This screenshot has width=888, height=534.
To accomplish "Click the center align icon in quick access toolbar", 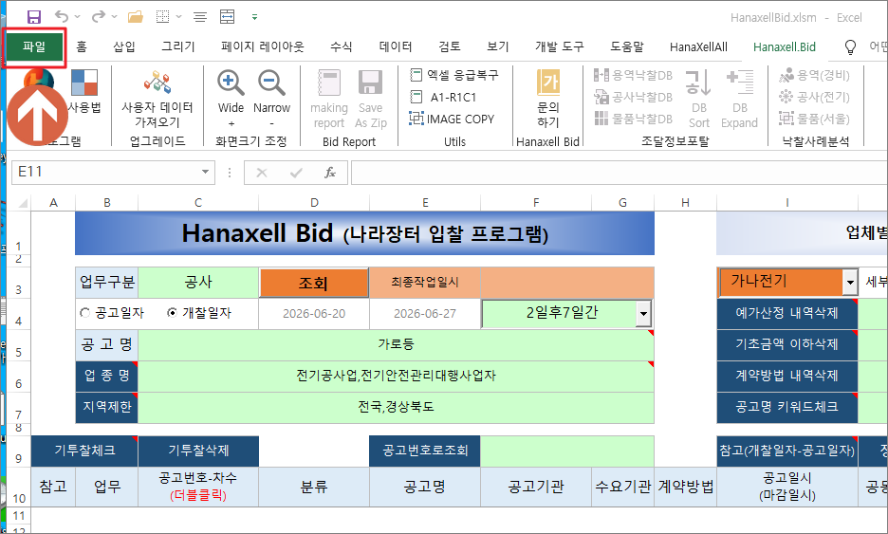I will coord(200,17).
